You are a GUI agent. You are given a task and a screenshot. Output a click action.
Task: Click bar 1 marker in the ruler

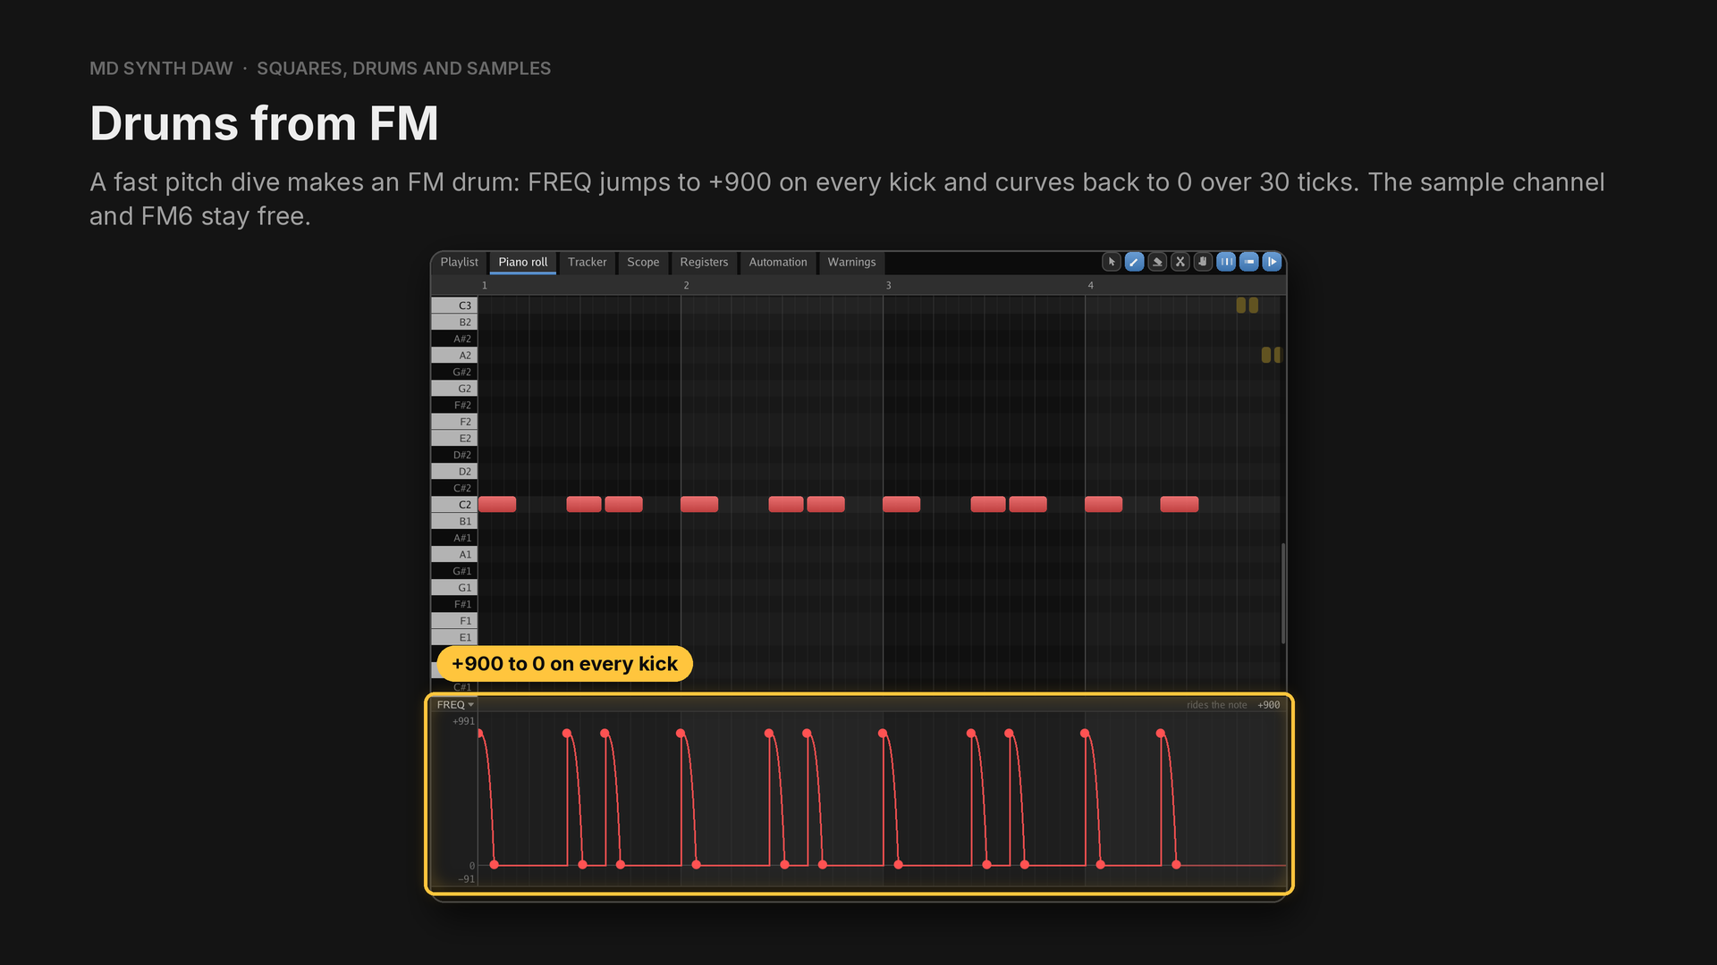pos(485,285)
